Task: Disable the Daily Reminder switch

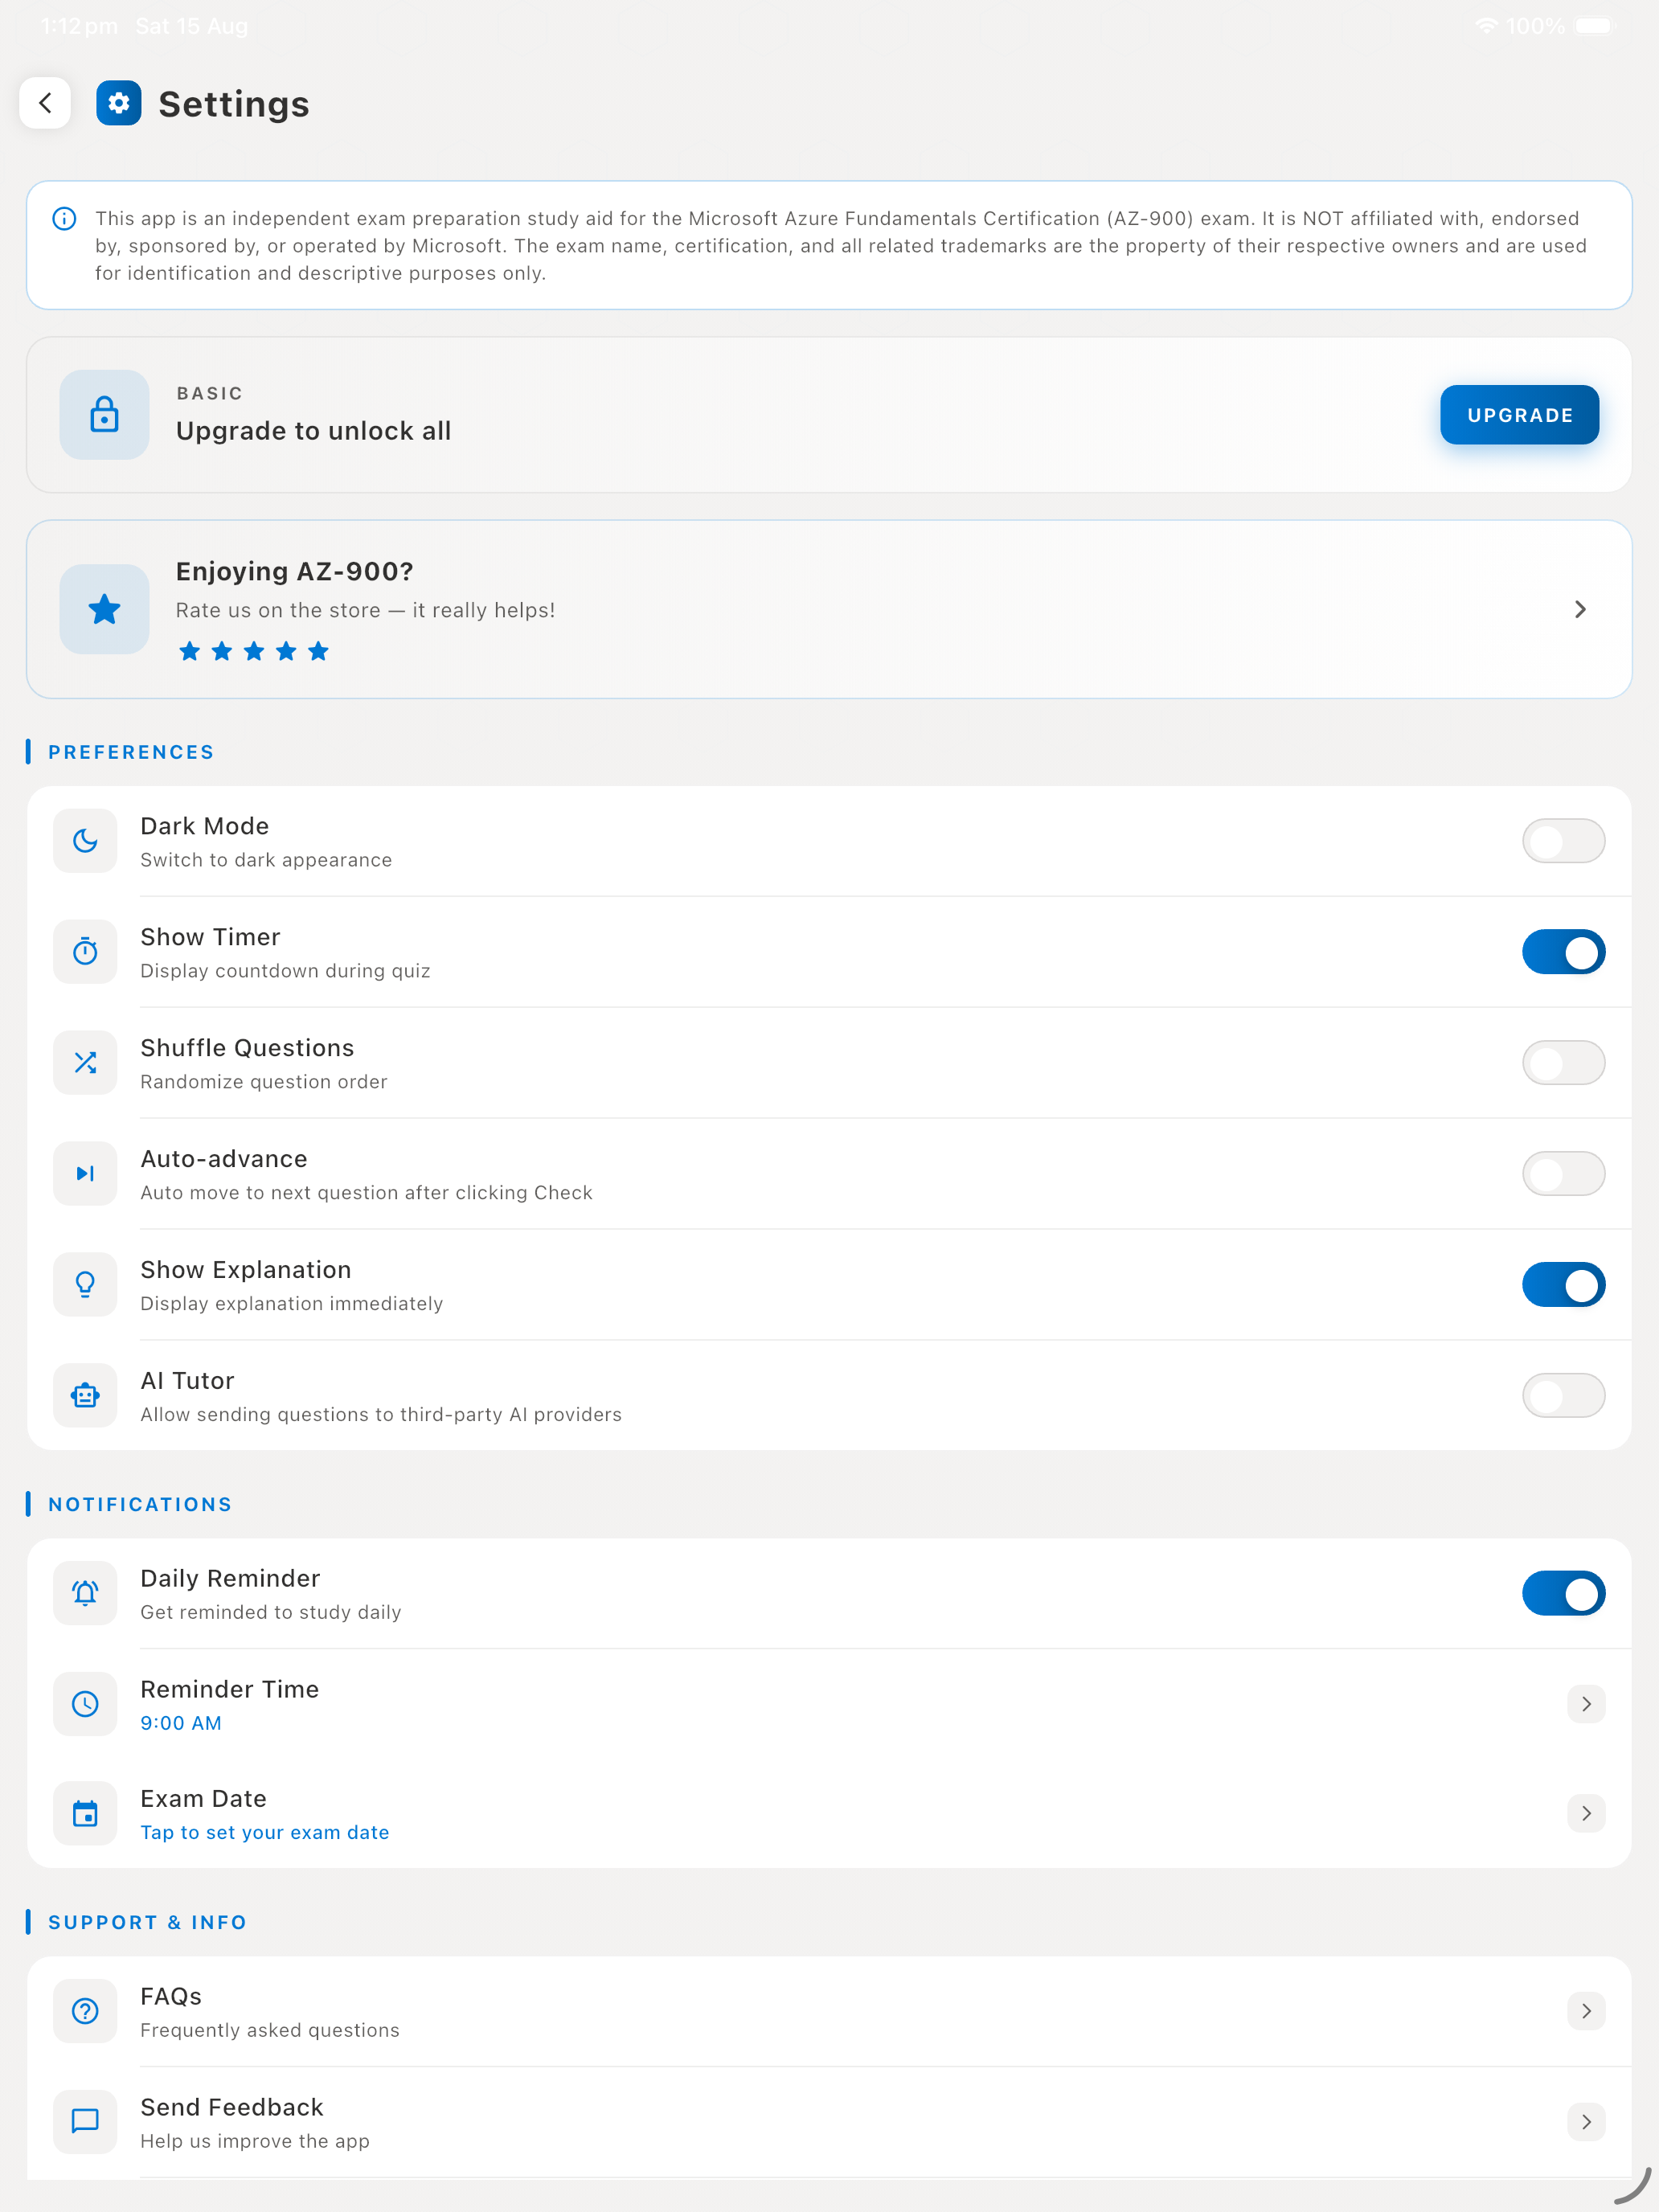Action: [1563, 1594]
